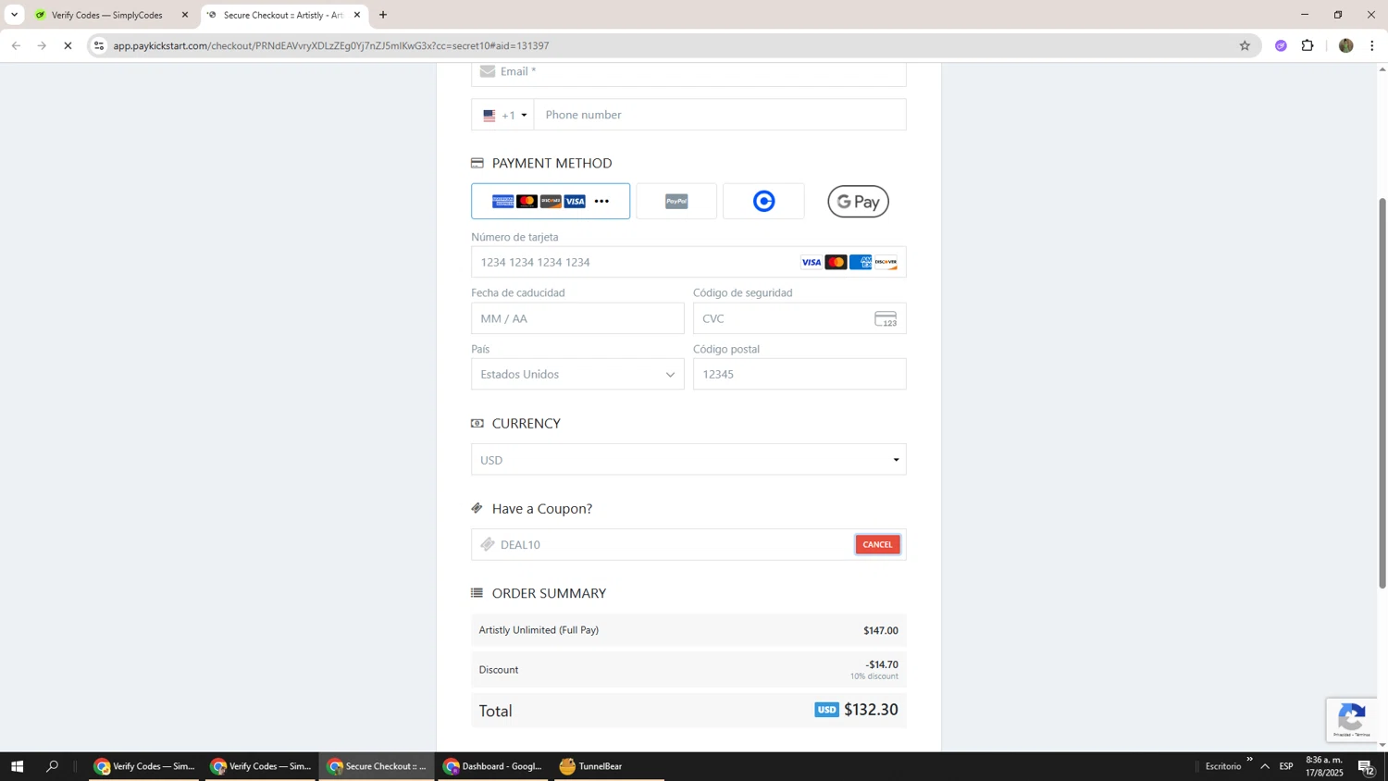Open a new browser tab

point(383,15)
